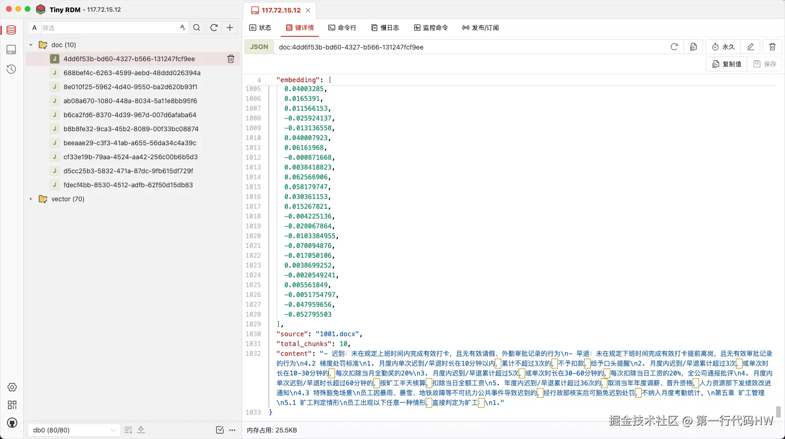Delete key using top-right trash icon
785x439 pixels.
tap(772, 47)
